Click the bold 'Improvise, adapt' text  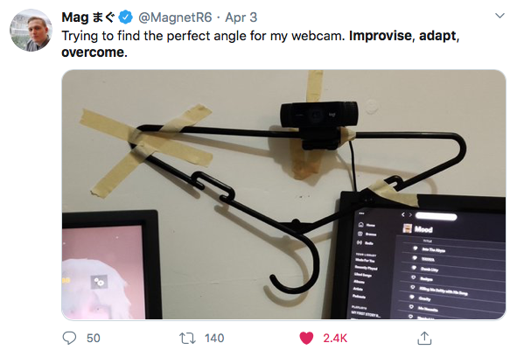tap(402, 36)
